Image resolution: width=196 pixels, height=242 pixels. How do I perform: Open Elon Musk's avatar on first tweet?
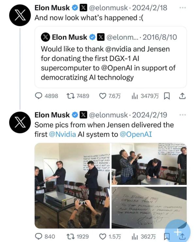pos(20,15)
